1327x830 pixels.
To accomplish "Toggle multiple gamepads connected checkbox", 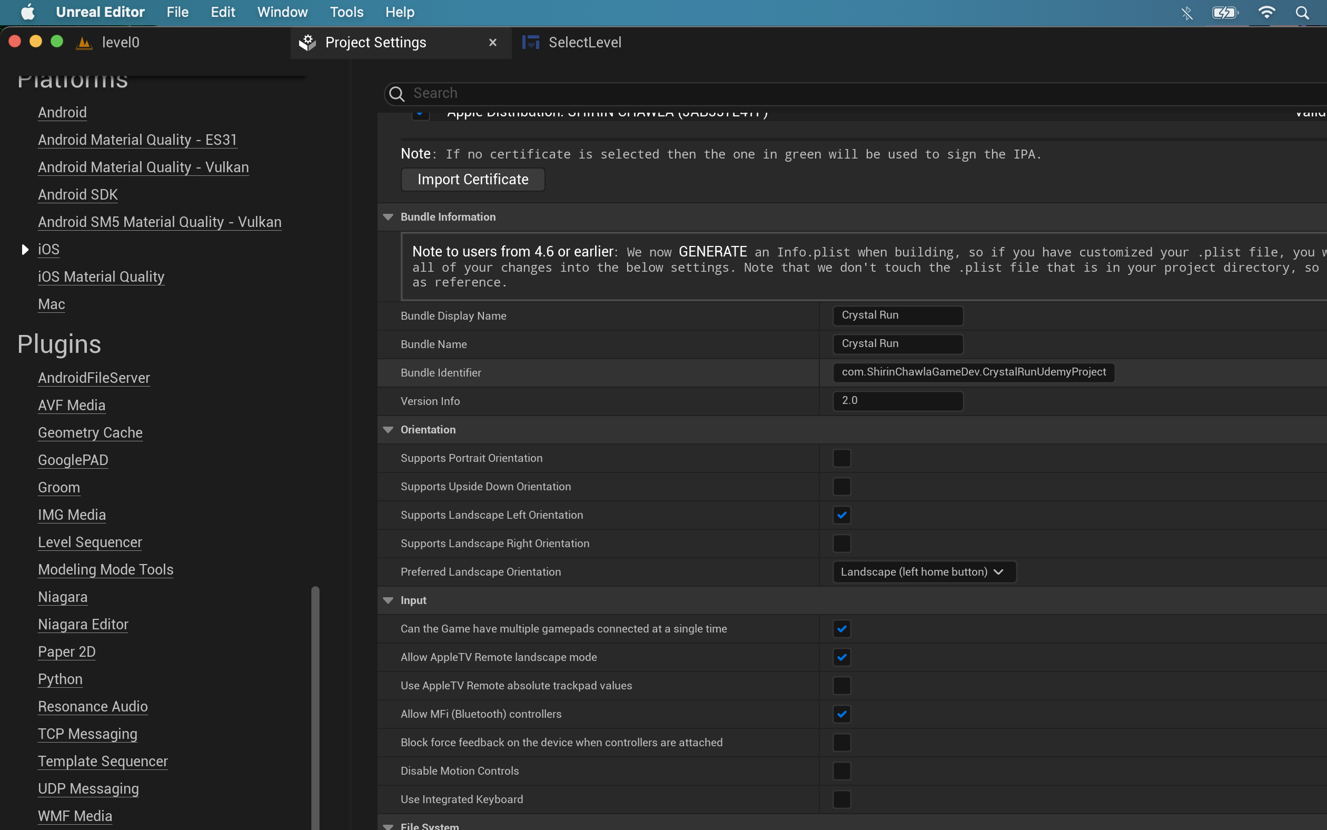I will pos(841,628).
